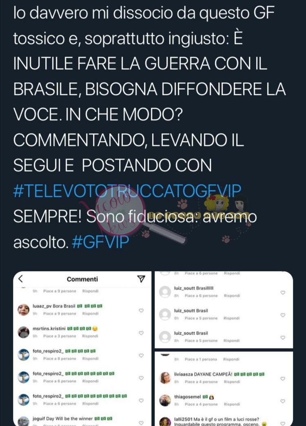Open luaaz_pv profile avatar
The image size is (306, 426).
(x=23, y=310)
